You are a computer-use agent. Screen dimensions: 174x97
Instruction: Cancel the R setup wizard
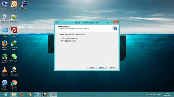[112, 67]
